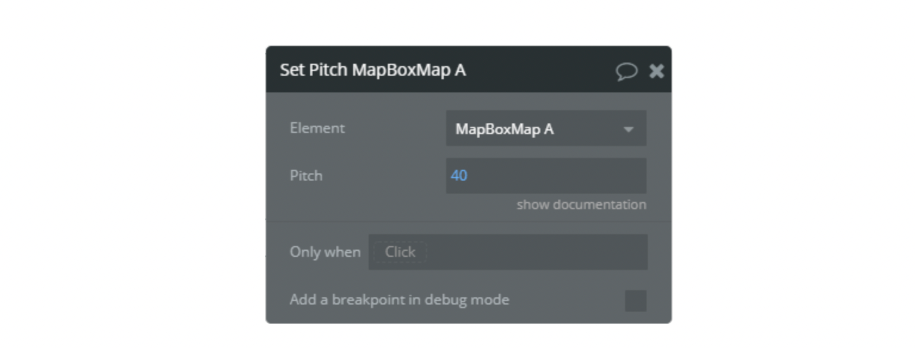Click inside the Pitch input field
This screenshot has width=915, height=348.
tap(546, 175)
